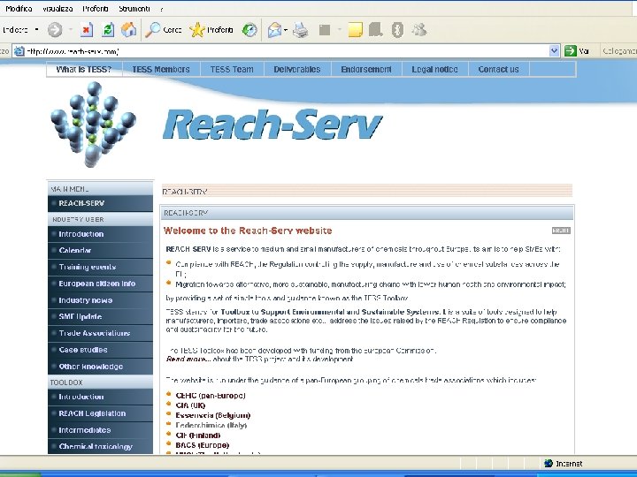Open the Visualizza menu
Image resolution: width=637 pixels, height=477 pixels.
click(58, 9)
